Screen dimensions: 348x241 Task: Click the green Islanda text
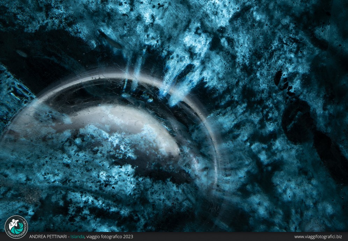[77, 236]
